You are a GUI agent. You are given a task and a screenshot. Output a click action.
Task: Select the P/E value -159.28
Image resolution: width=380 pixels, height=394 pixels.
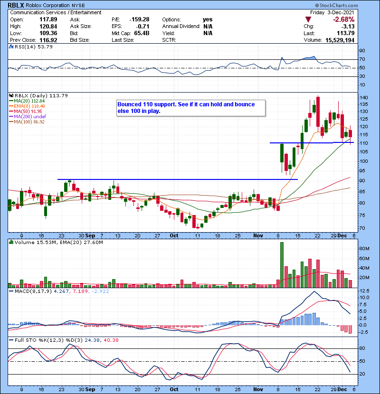coord(139,19)
